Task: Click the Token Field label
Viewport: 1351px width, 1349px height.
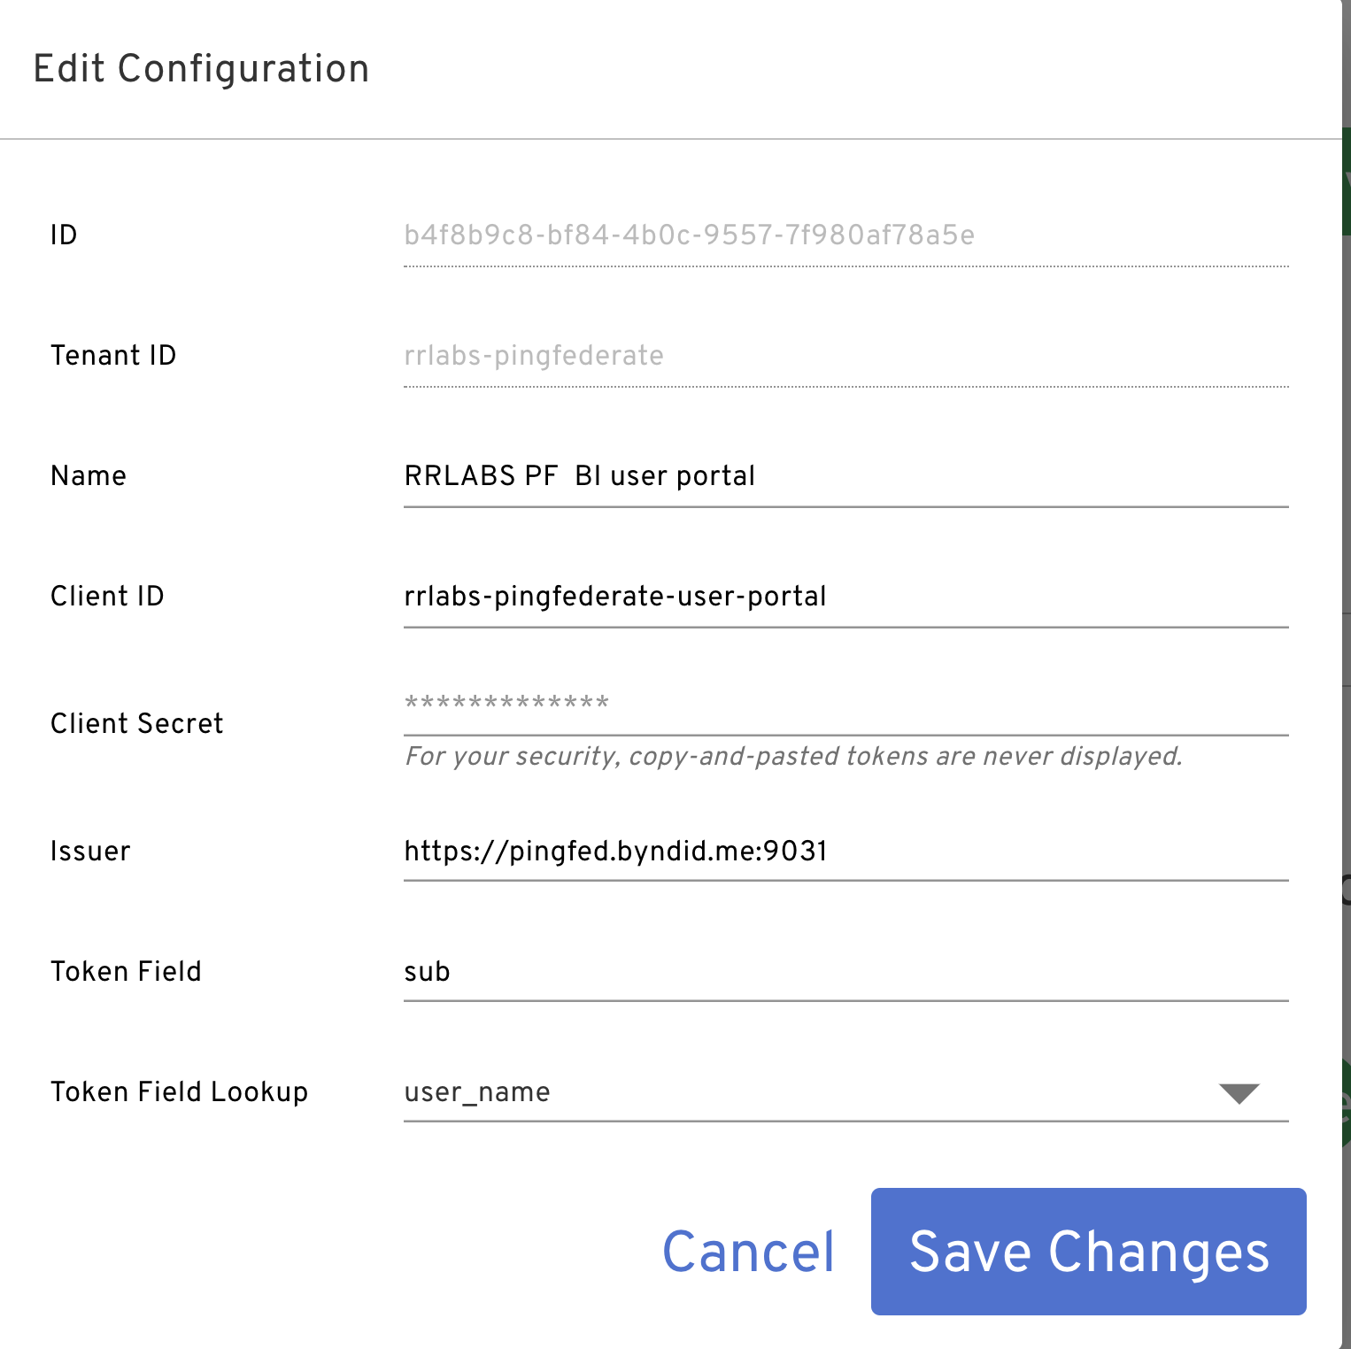Action: pyautogui.click(x=126, y=972)
